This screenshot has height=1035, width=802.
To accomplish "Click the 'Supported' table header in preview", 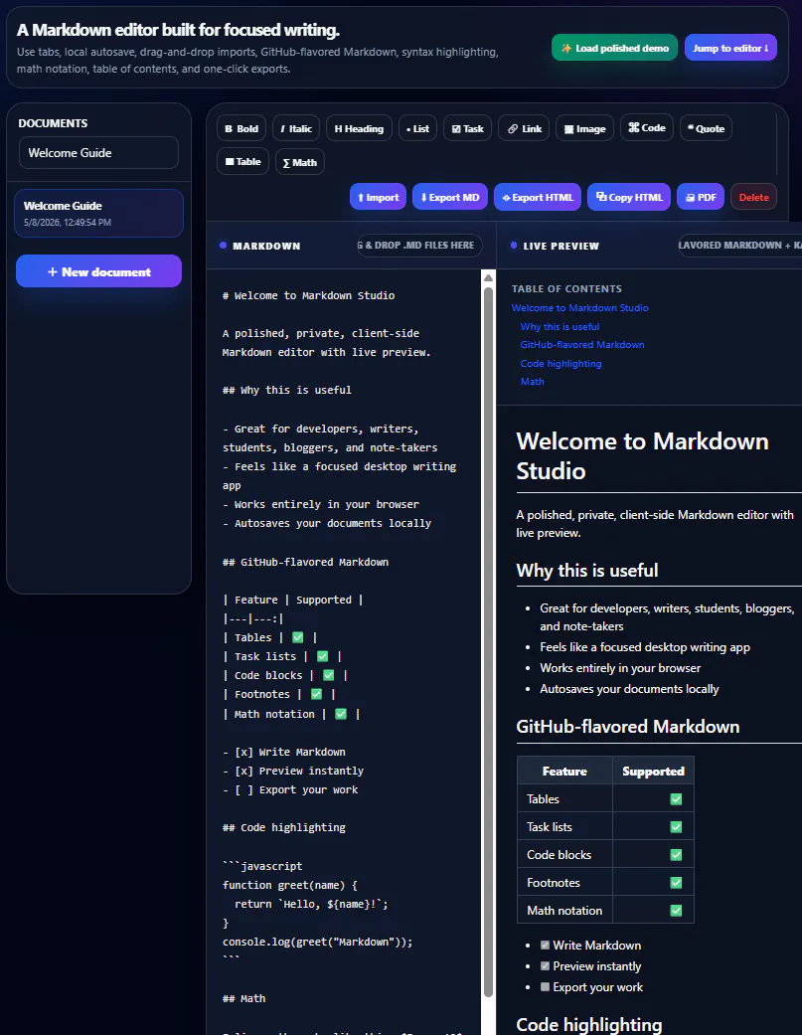I will click(653, 771).
